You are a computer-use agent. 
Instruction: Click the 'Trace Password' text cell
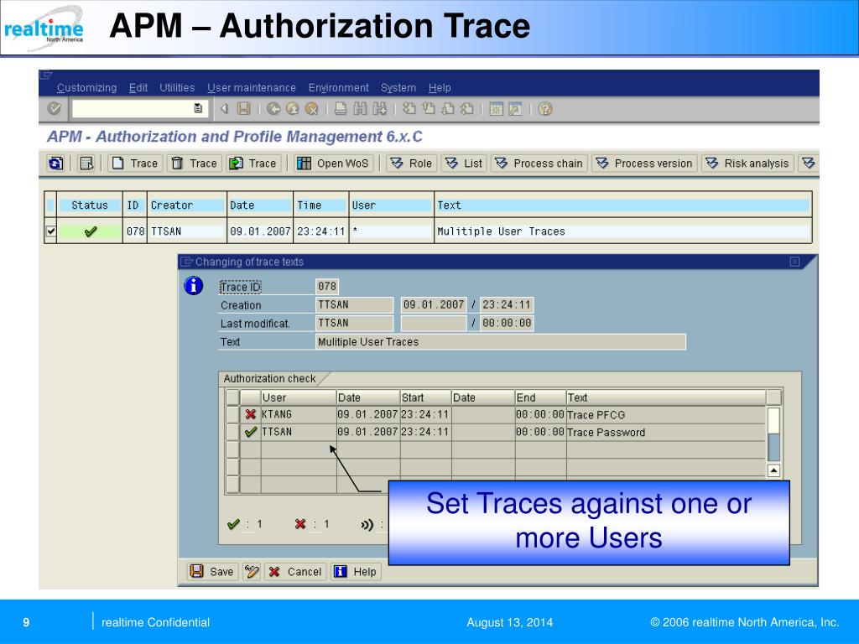(x=665, y=432)
